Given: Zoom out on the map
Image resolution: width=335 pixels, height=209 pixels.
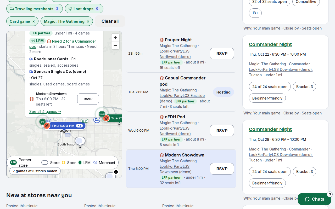Looking at the screenshot, I should click(115, 45).
